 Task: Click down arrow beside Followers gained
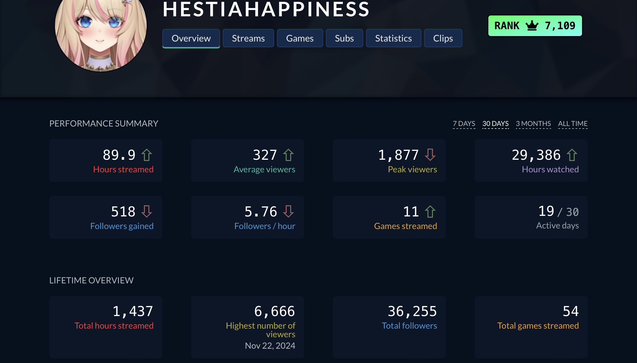click(146, 211)
